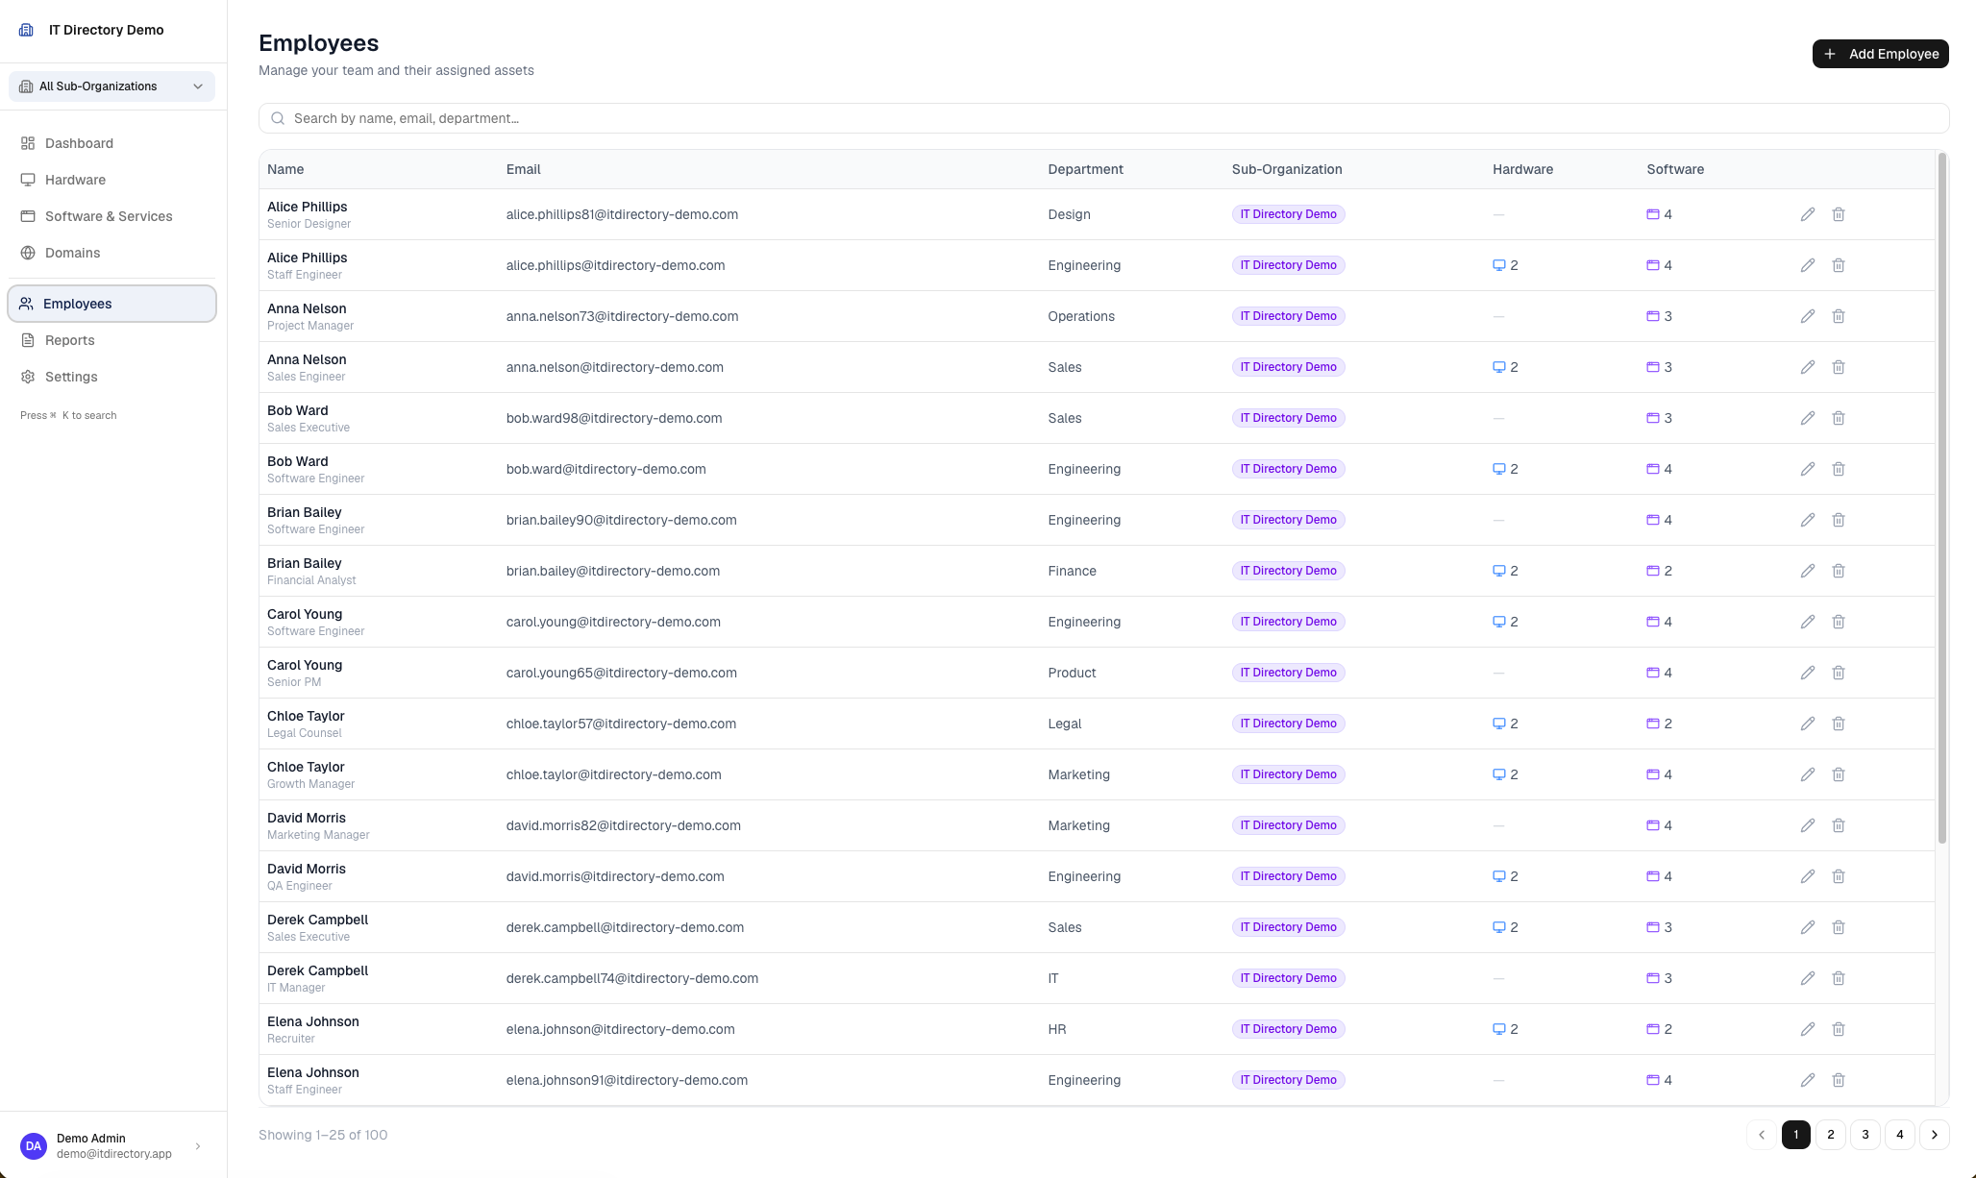
Task: Click the Email column header
Action: [x=524, y=169]
